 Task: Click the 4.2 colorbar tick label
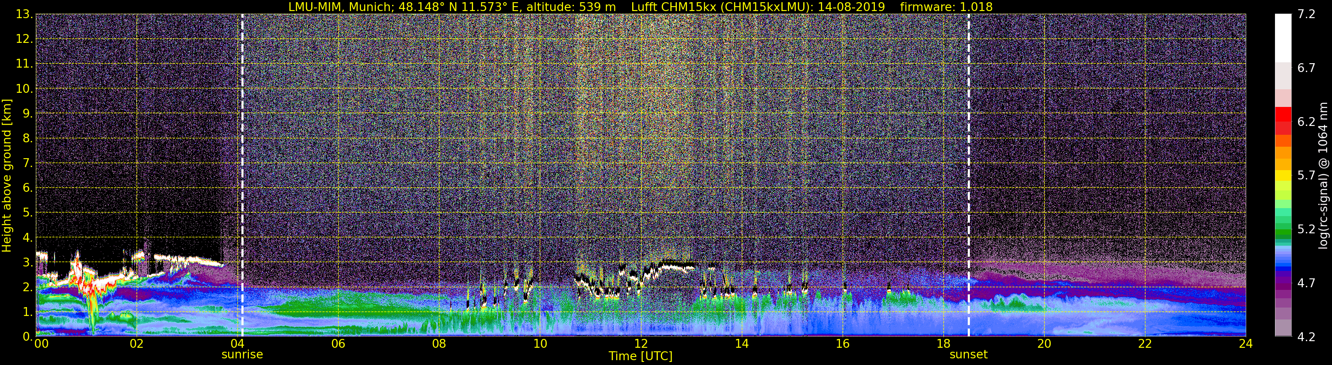point(1306,337)
